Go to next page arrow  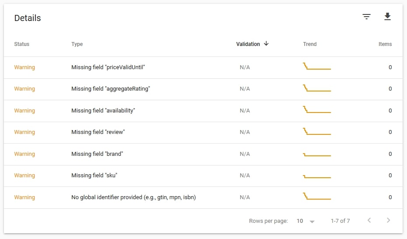[388, 221]
